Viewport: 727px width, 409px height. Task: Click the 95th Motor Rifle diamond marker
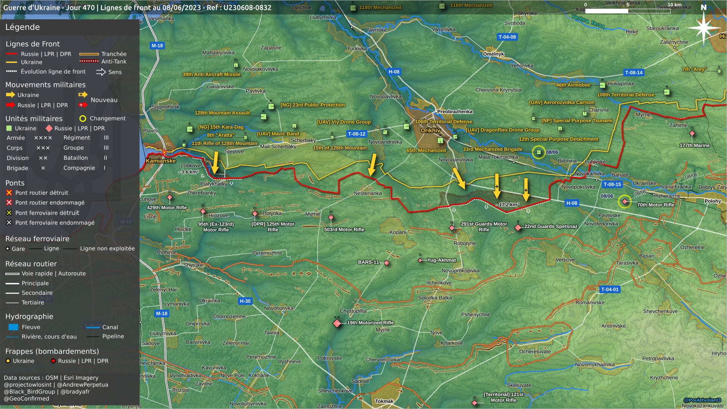[x=203, y=211]
